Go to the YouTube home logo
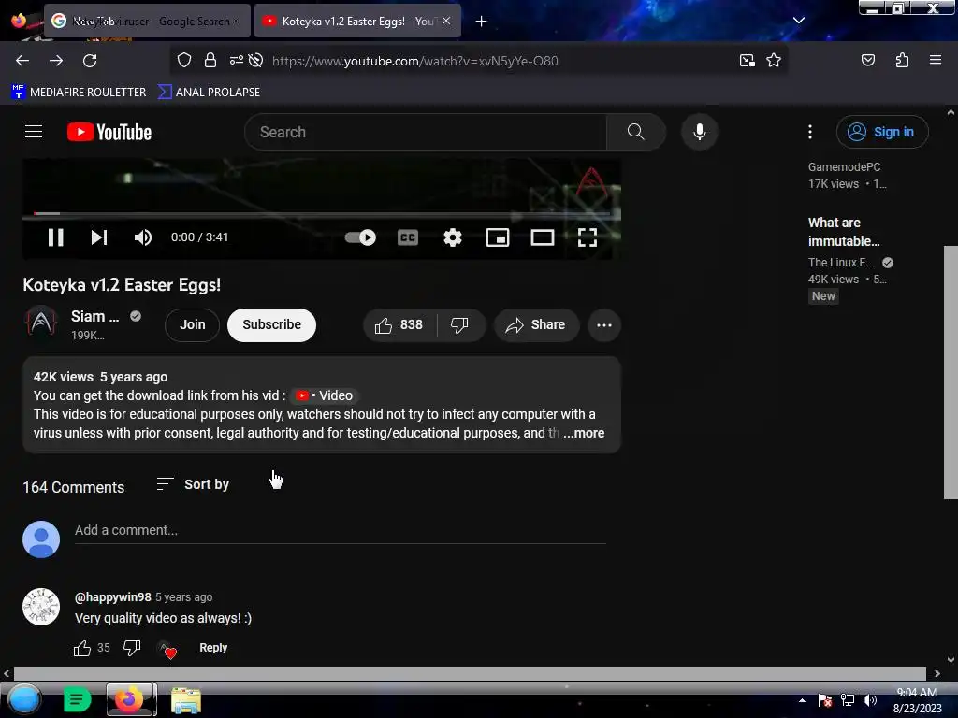This screenshot has width=958, height=718. coord(109,132)
